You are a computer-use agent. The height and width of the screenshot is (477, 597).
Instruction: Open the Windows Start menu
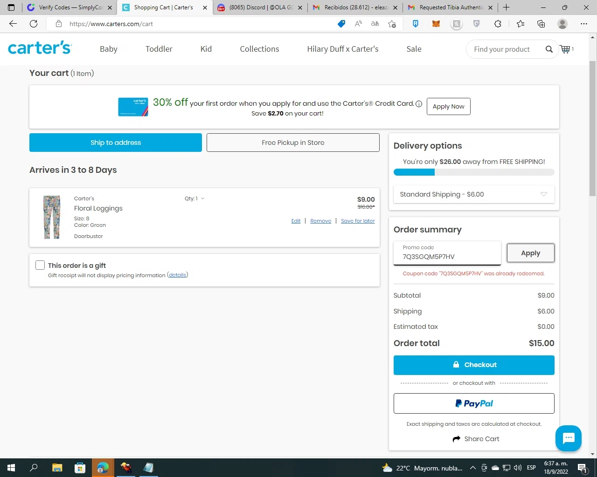point(11,468)
